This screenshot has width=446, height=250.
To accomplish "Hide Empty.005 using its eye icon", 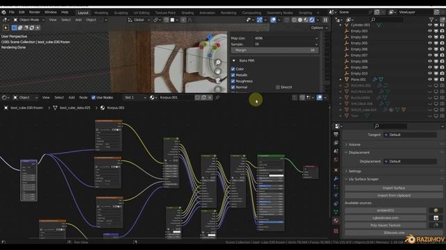I will (x=430, y=43).
